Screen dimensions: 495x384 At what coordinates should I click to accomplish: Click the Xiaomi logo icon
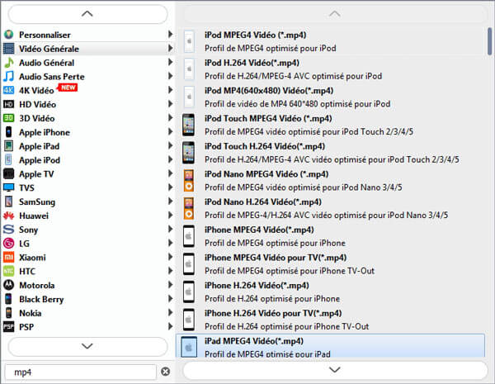(x=8, y=258)
